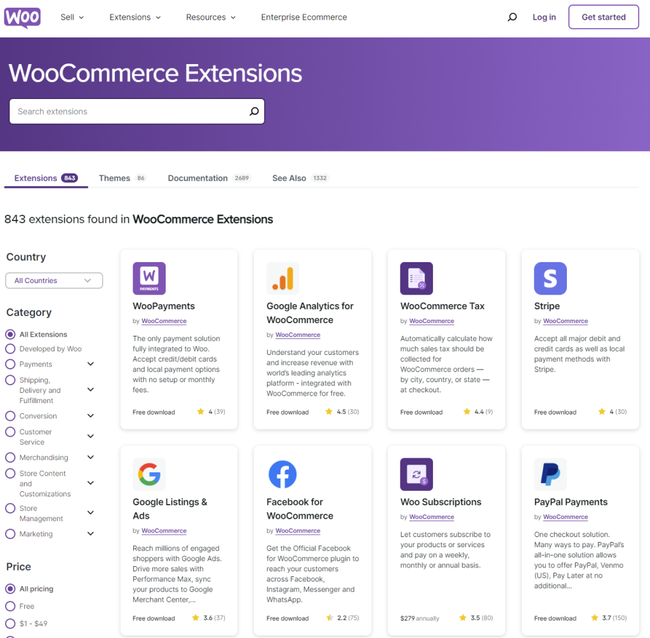The width and height of the screenshot is (650, 638).
Task: Select the Marketing category radio button
Action: [10, 534]
